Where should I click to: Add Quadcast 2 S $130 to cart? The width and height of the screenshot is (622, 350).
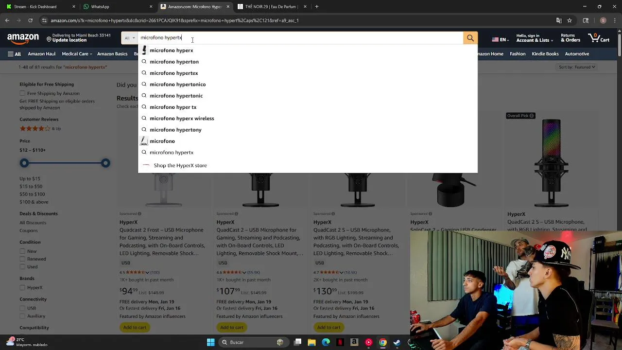click(329, 328)
